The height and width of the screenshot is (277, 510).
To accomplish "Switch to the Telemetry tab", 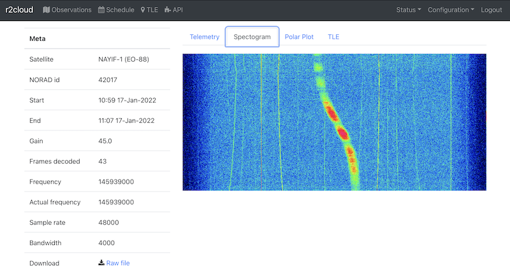I will coord(205,37).
